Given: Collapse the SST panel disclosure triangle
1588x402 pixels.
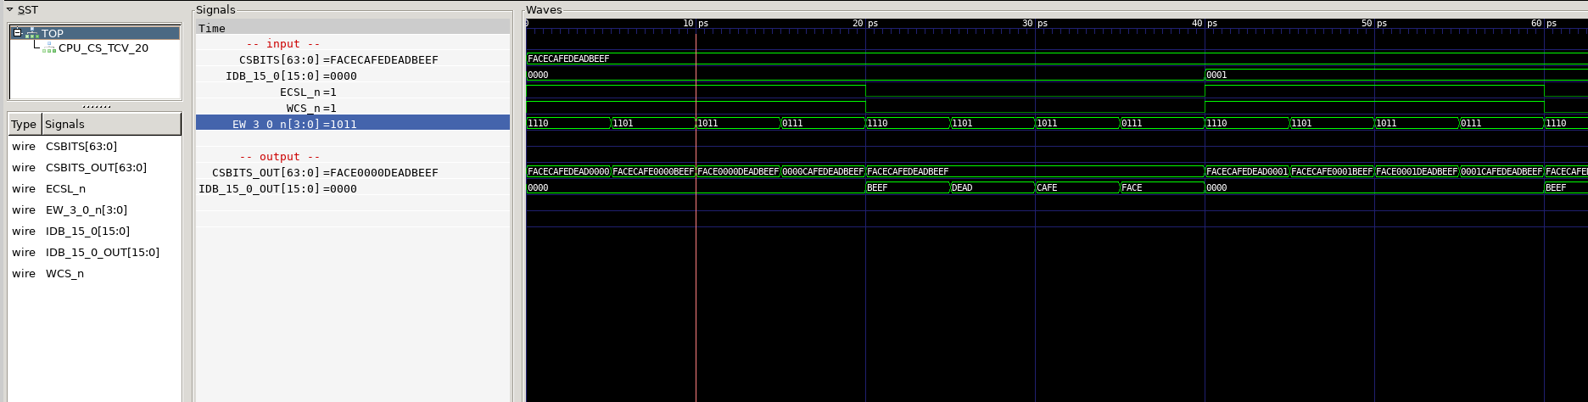Looking at the screenshot, I should click(x=9, y=10).
